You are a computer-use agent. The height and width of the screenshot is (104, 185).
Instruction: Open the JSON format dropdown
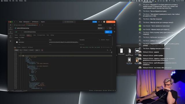click(38, 50)
